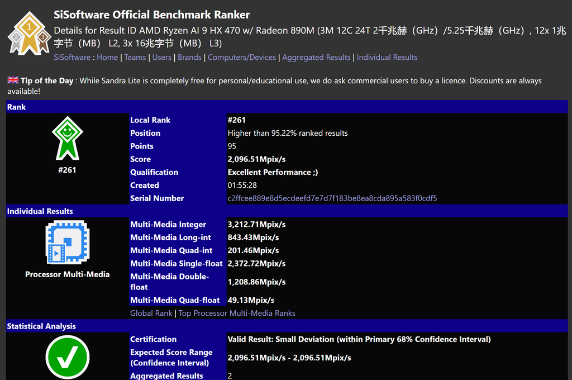Go to the Home page
Viewport: 572px width, 380px height.
point(107,58)
